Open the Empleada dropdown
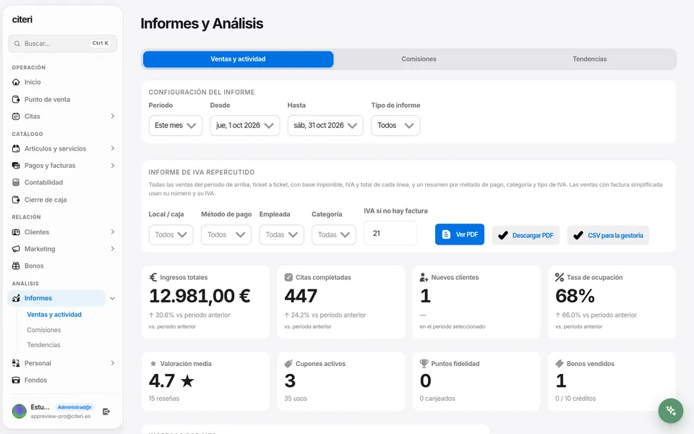 (x=281, y=234)
